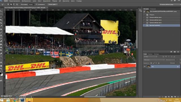
Task: Select the Paint Bucket tool
Action: (x=1, y=44)
